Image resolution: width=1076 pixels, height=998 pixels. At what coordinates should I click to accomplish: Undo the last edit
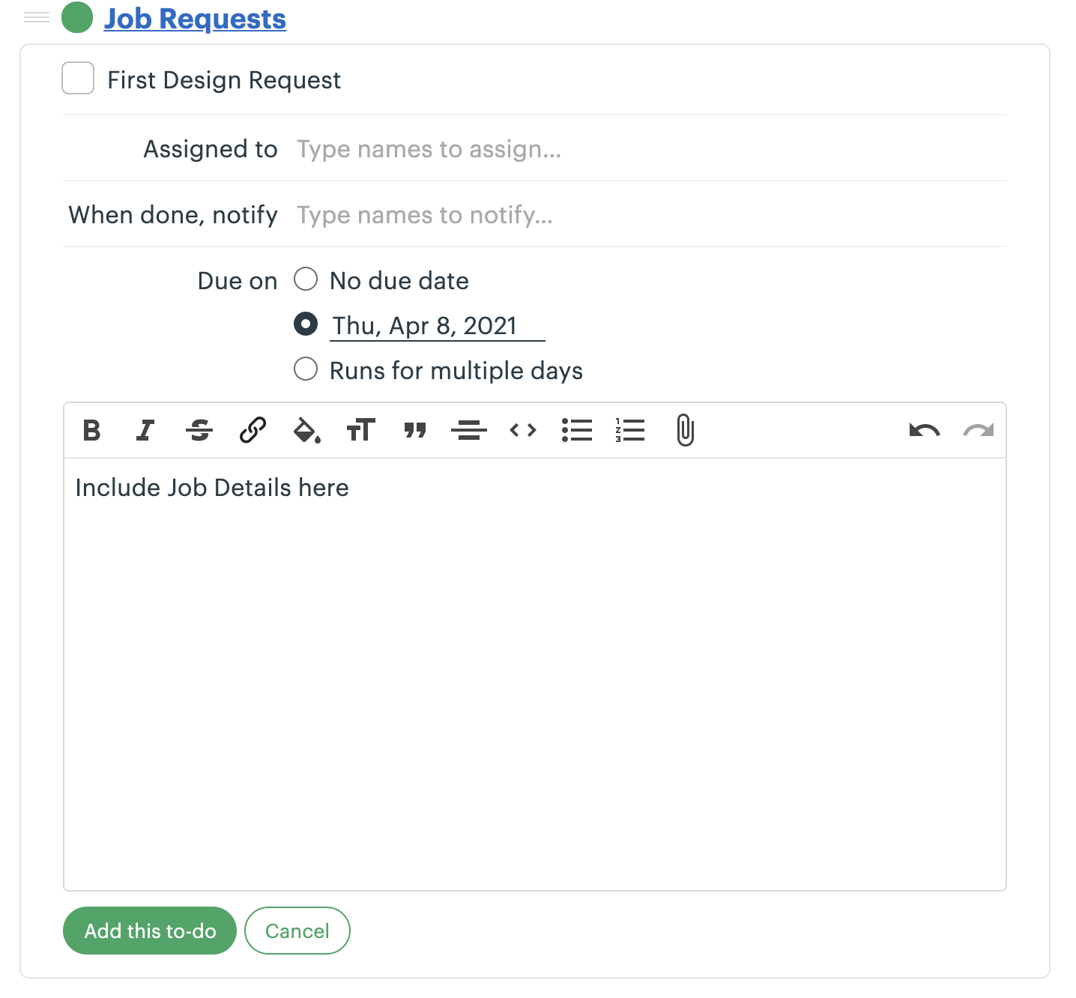(x=925, y=431)
